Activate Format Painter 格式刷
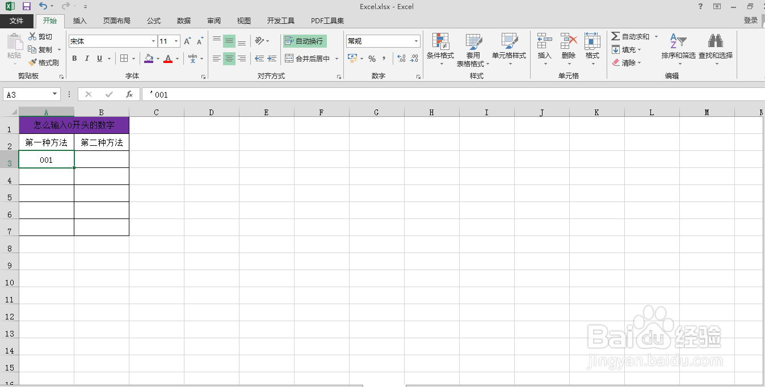Viewport: 765px width, 387px height. tap(44, 62)
